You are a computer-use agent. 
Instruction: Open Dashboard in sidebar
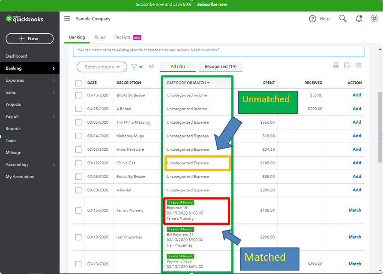click(x=16, y=56)
